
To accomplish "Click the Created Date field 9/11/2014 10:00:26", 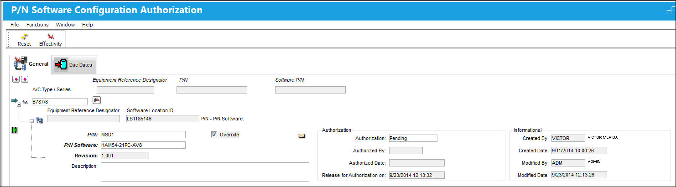I will point(579,151).
